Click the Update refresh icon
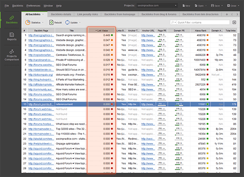This screenshot has width=244, height=177. (x=67, y=22)
